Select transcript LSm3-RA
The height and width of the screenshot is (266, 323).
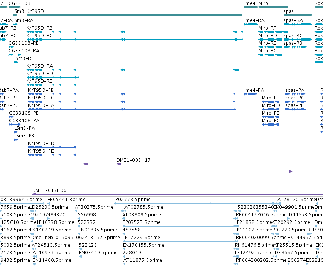pos(23,20)
